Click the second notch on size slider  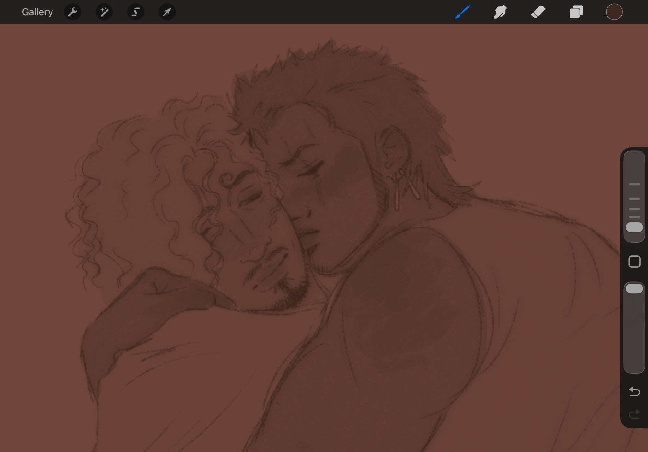click(634, 199)
